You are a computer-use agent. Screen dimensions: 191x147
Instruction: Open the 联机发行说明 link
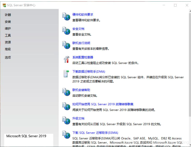tap(81, 43)
